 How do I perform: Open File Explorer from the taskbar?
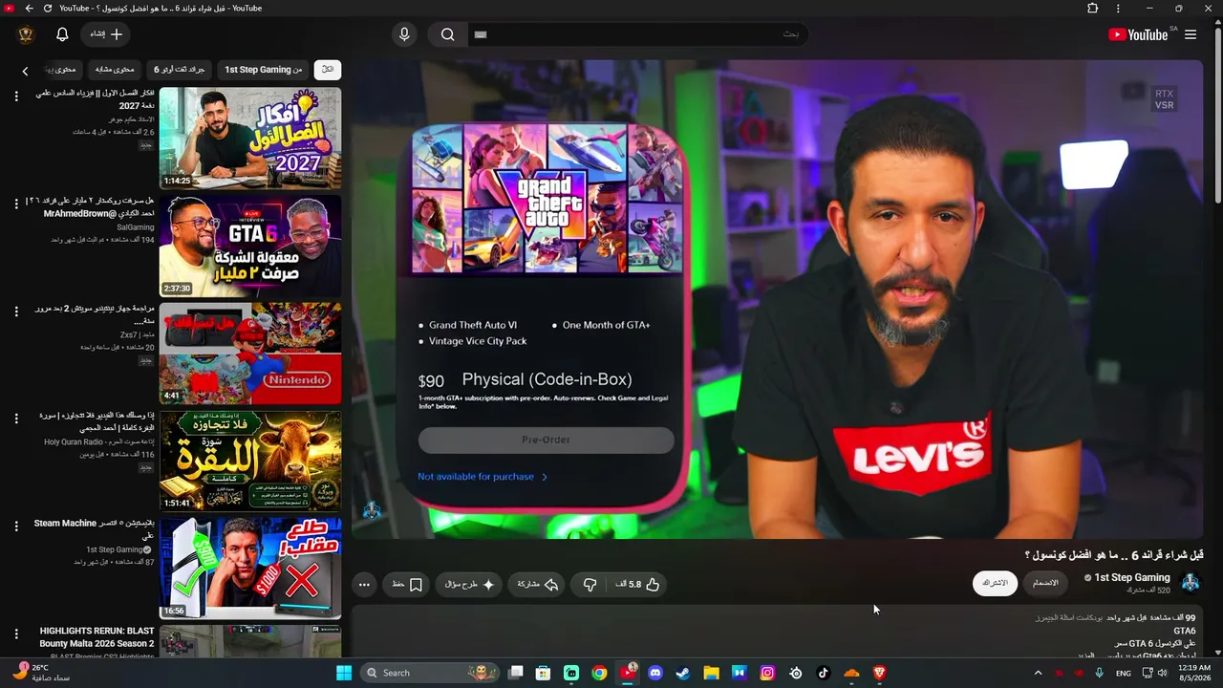711,673
